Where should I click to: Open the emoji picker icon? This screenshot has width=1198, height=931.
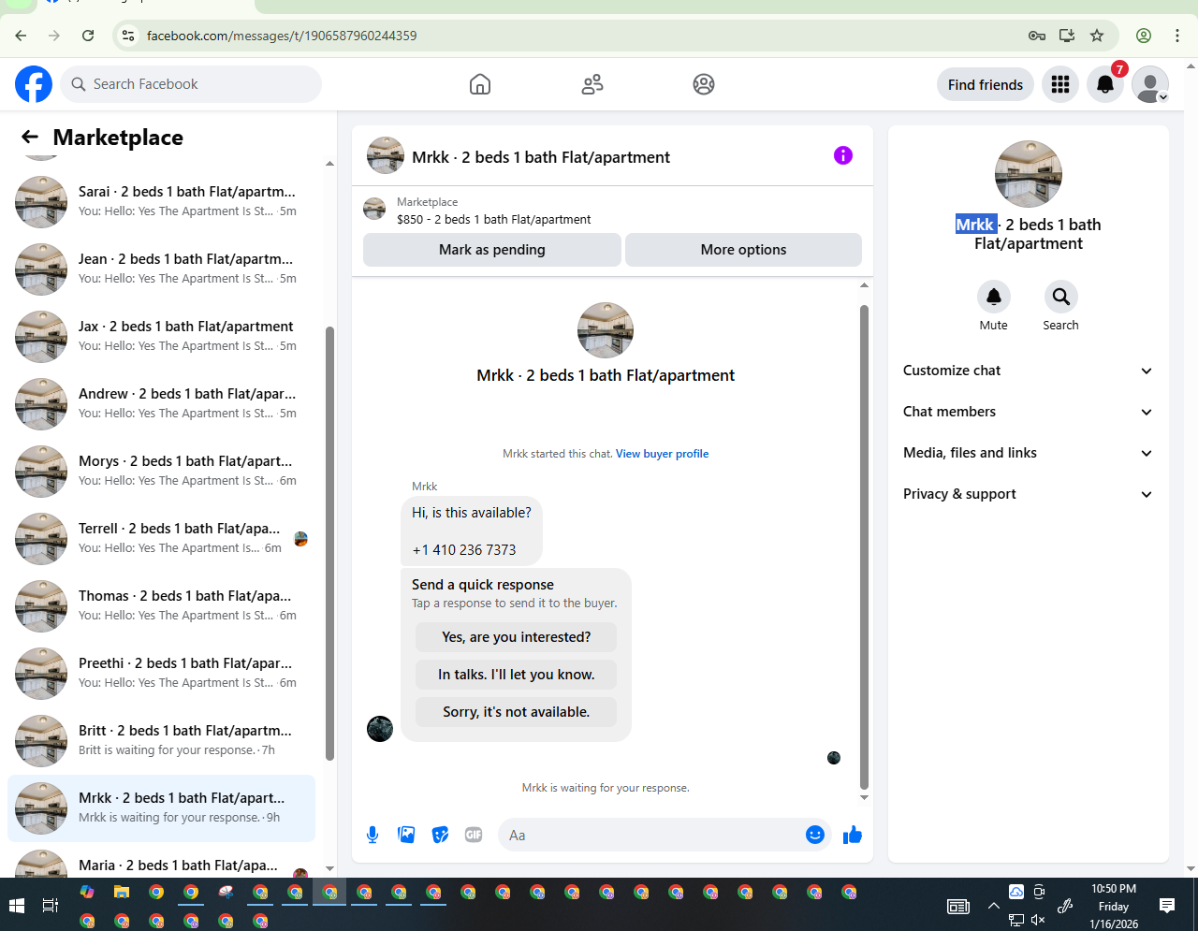tap(815, 835)
